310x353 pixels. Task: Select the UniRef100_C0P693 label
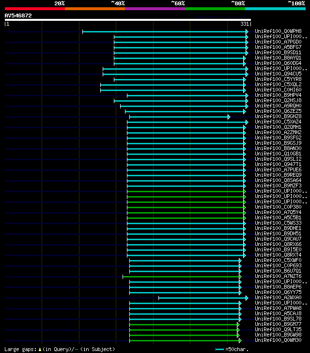(x=278, y=266)
